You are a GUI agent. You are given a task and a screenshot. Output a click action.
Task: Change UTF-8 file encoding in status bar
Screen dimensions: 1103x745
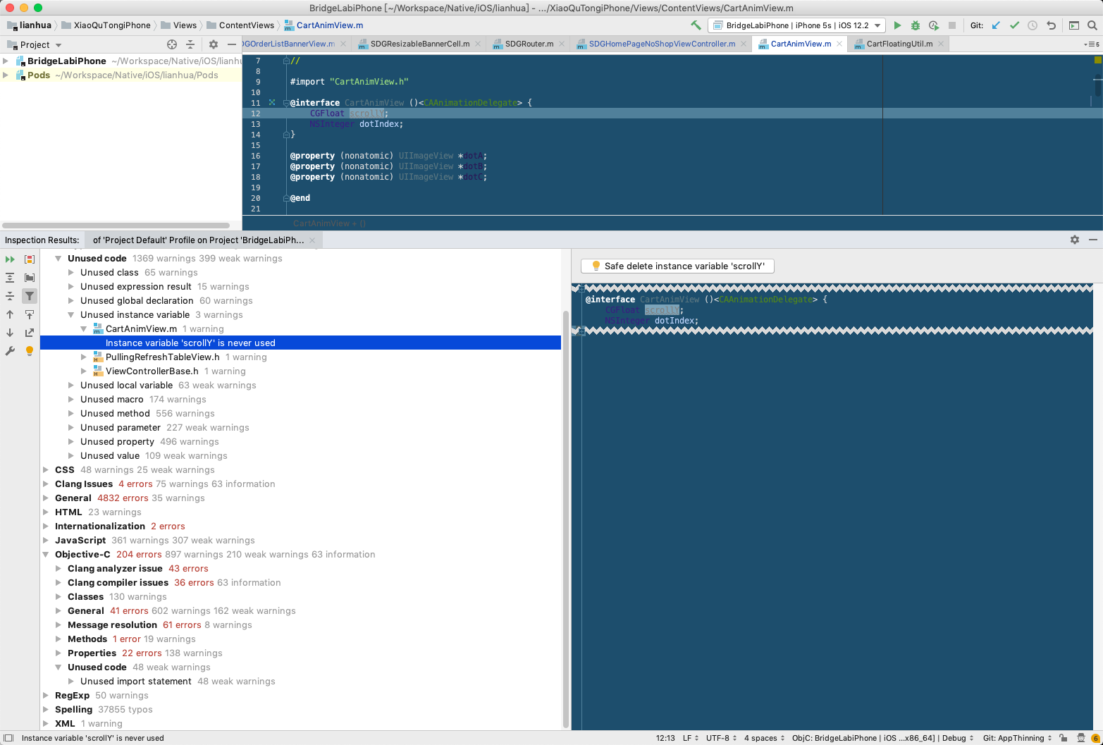point(722,738)
